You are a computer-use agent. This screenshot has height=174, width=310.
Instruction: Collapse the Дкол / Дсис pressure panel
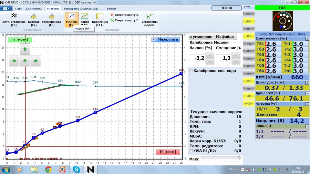307,82
